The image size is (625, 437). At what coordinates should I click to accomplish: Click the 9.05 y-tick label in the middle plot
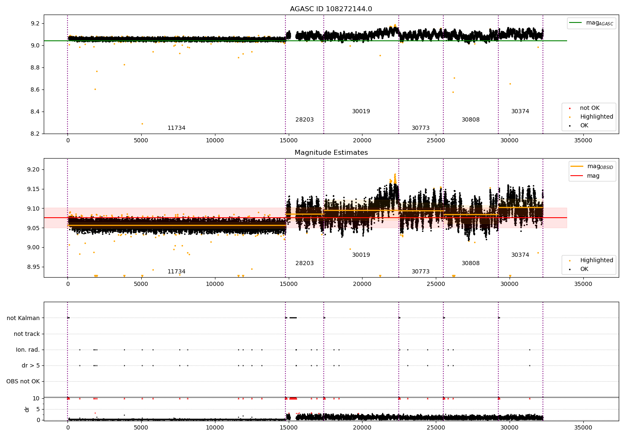(x=34, y=228)
